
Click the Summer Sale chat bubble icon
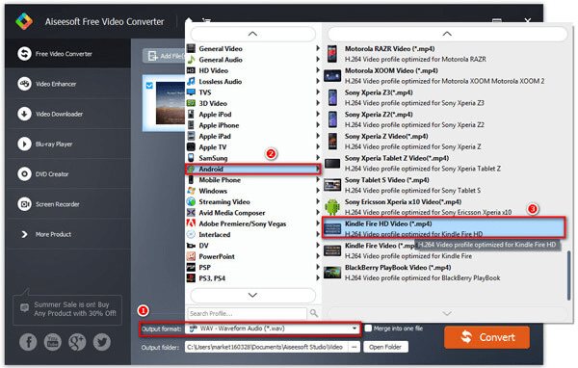(24, 307)
